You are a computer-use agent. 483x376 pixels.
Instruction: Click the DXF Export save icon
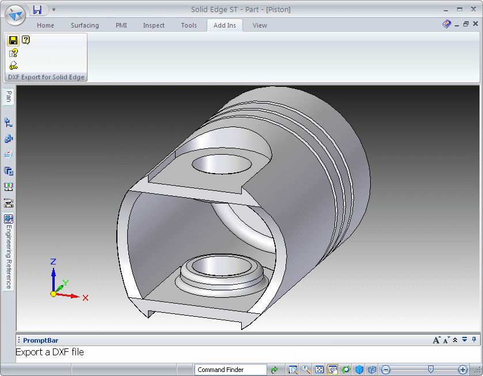tap(13, 40)
